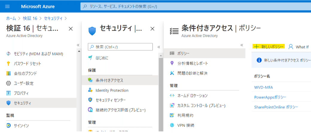Focus the resource search box in header
This screenshot has height=133, width=311.
click(196, 7)
